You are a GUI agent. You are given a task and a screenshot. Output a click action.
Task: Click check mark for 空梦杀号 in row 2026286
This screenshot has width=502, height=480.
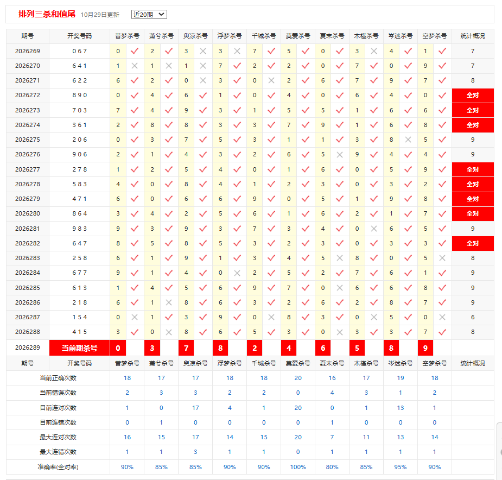tap(442, 302)
